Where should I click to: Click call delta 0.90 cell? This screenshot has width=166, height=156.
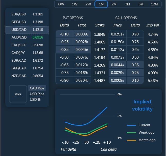[x=135, y=34]
